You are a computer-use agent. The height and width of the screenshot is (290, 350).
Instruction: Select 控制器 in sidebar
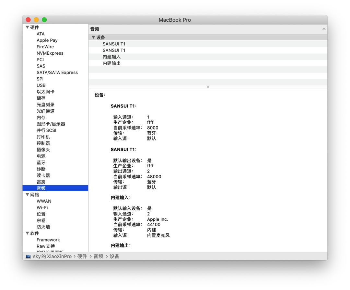click(x=43, y=143)
